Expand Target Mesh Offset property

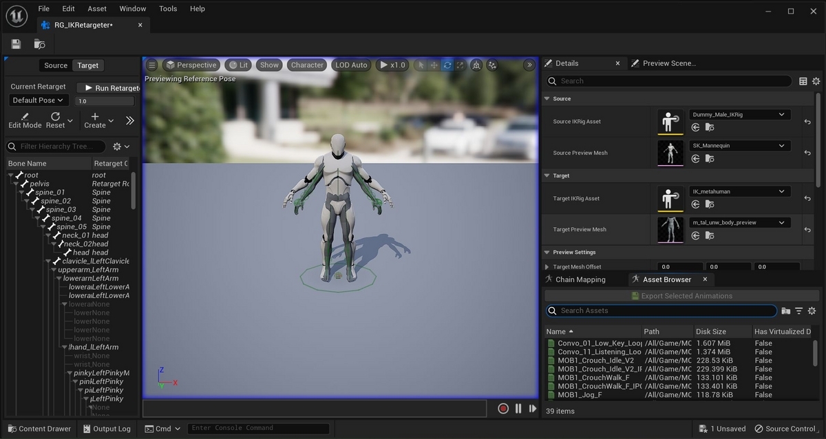click(x=547, y=267)
